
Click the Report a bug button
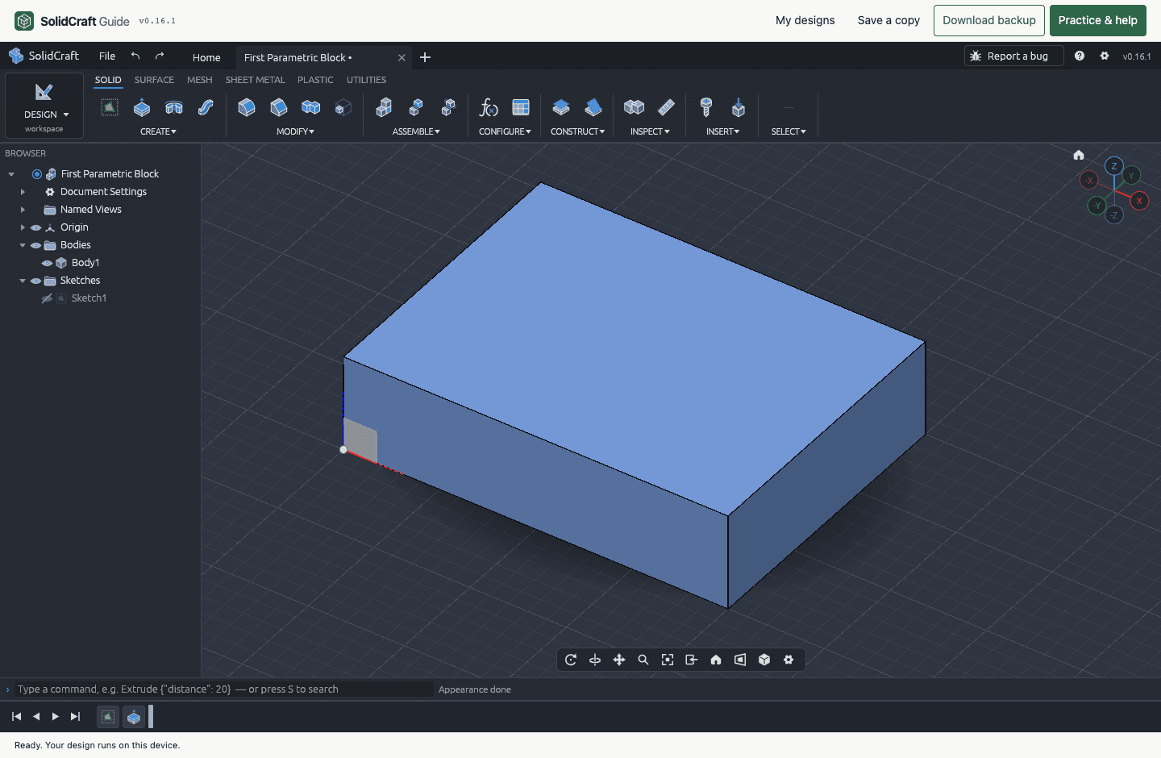[1014, 56]
